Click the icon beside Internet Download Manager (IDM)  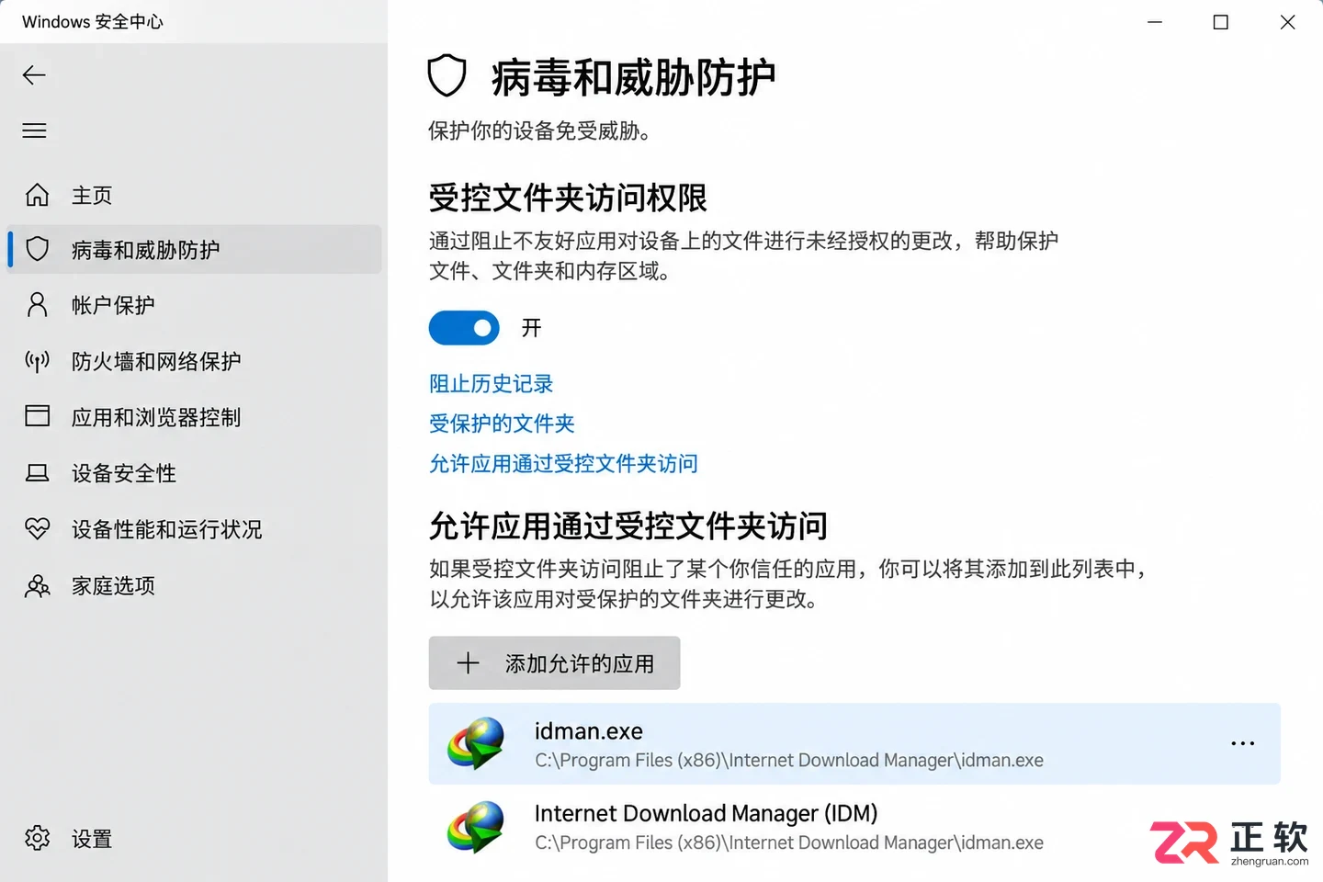(x=475, y=827)
